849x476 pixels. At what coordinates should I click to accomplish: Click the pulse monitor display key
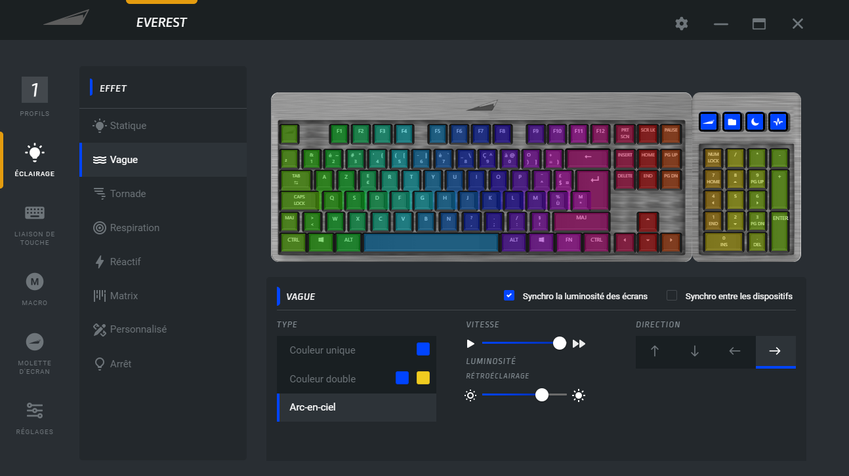pos(778,122)
